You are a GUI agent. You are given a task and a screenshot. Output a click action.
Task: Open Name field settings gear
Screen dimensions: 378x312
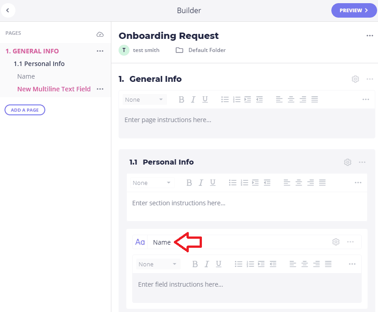click(336, 242)
